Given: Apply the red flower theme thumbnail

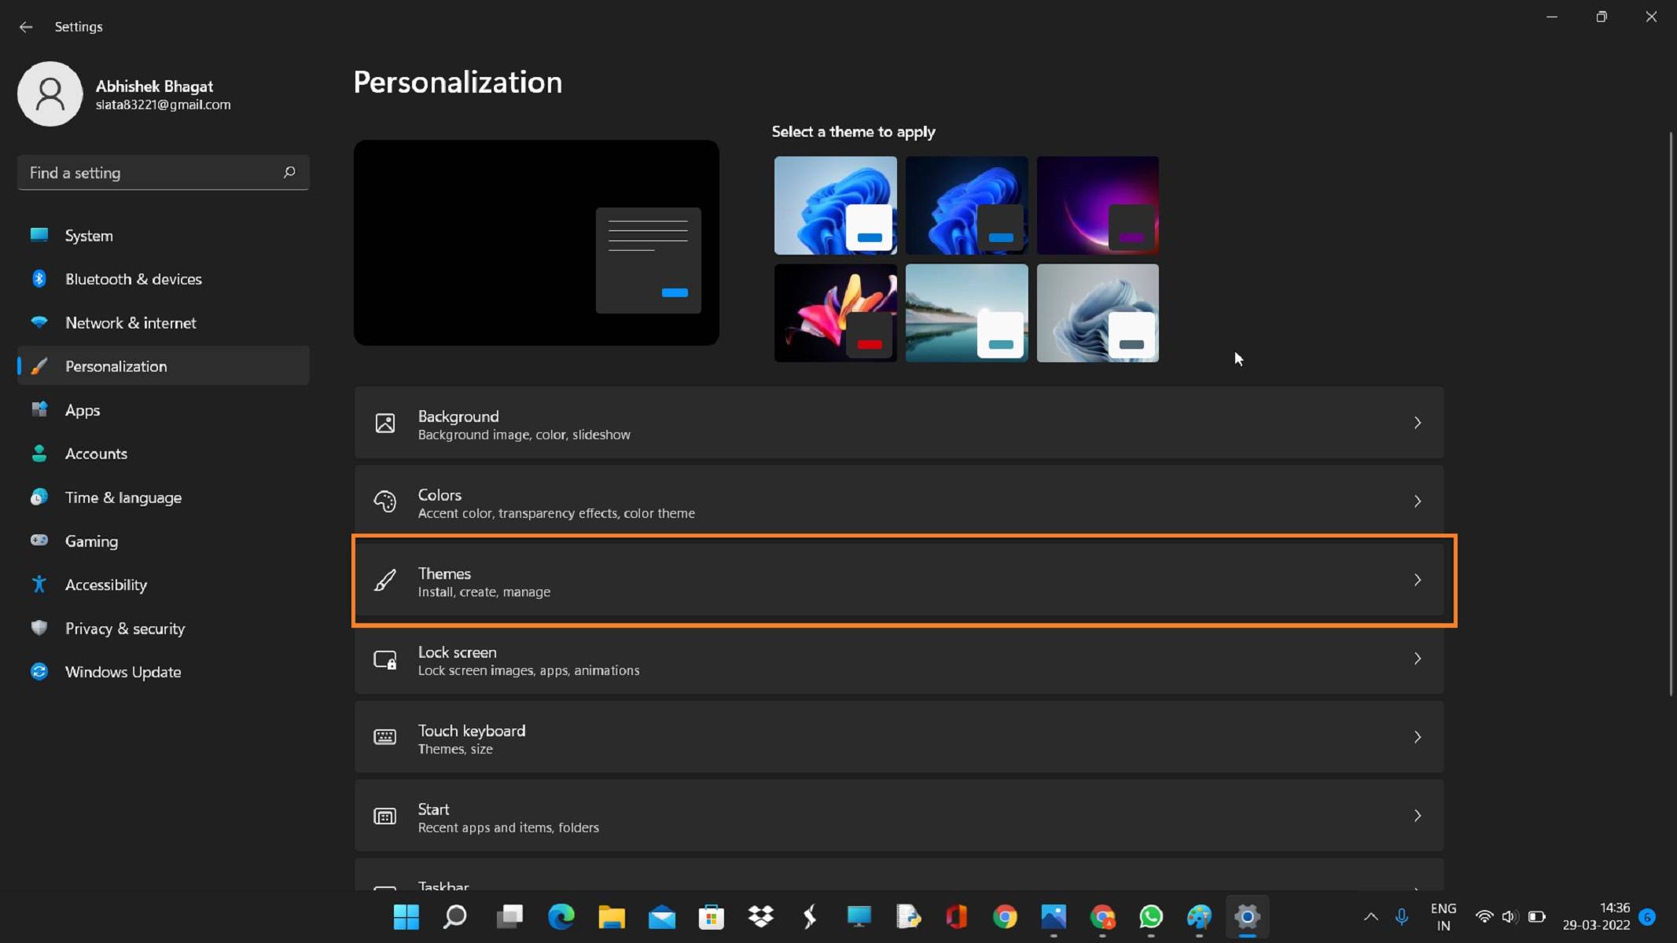Looking at the screenshot, I should (835, 313).
